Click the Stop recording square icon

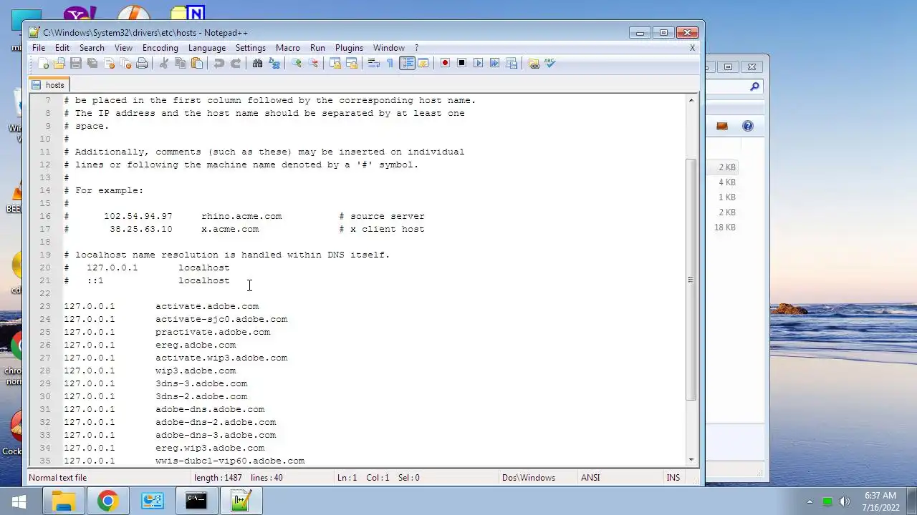[461, 64]
